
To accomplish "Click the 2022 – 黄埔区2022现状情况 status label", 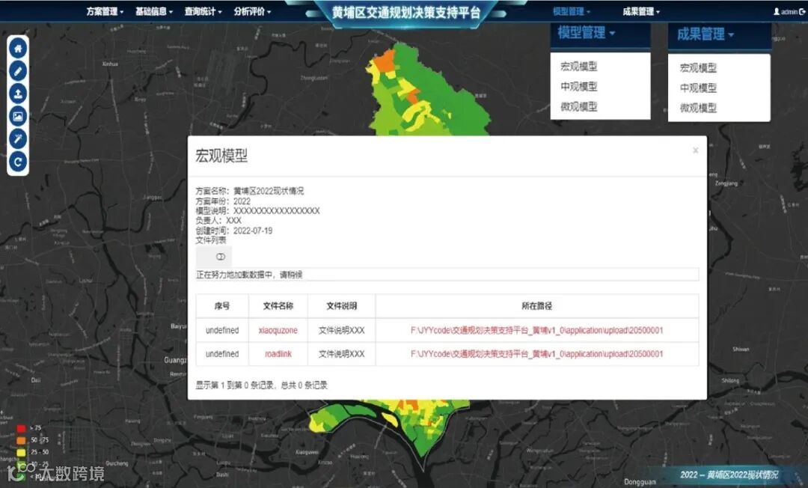I will 729,475.
